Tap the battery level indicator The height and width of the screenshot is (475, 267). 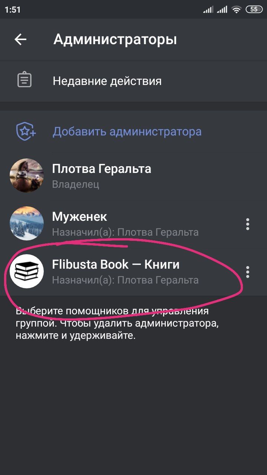pos(254,10)
